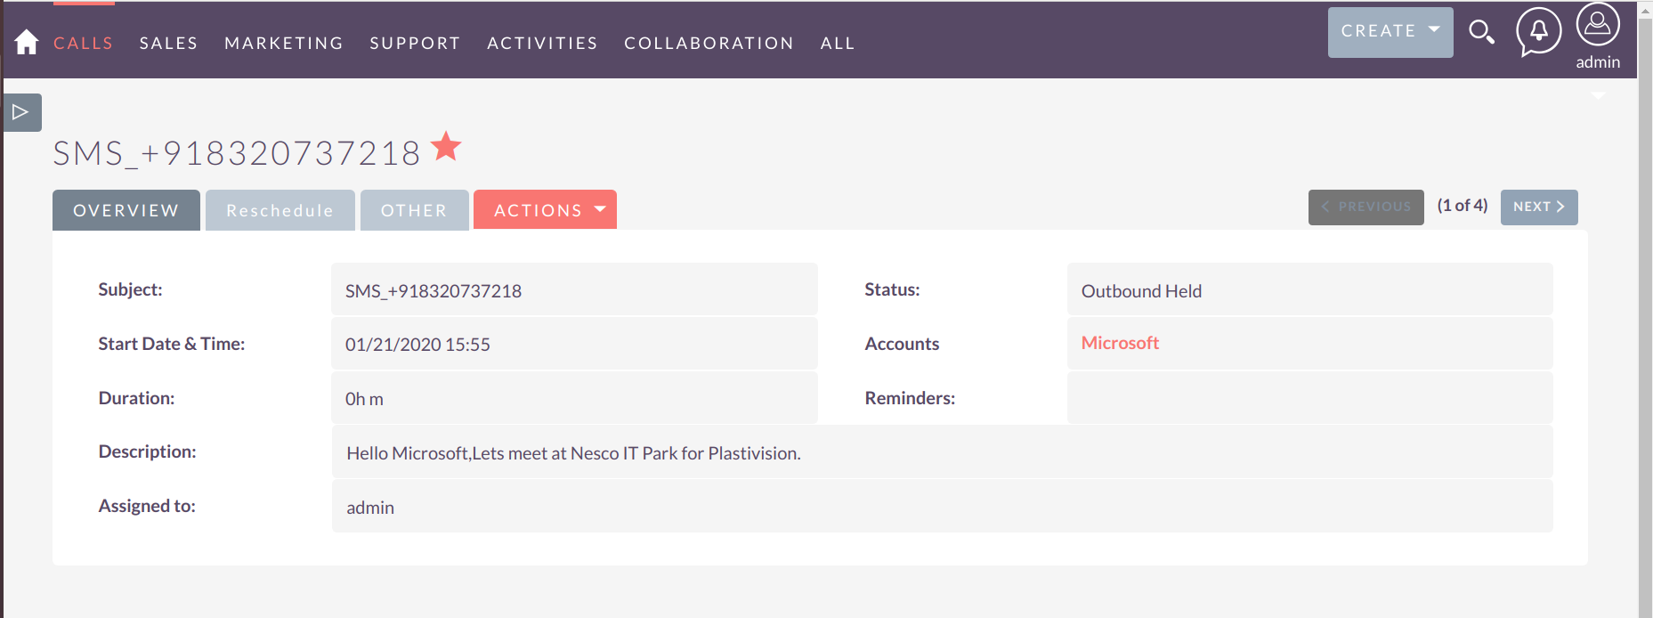Switch to the Overview tab
This screenshot has width=1653, height=618.
[x=126, y=210]
